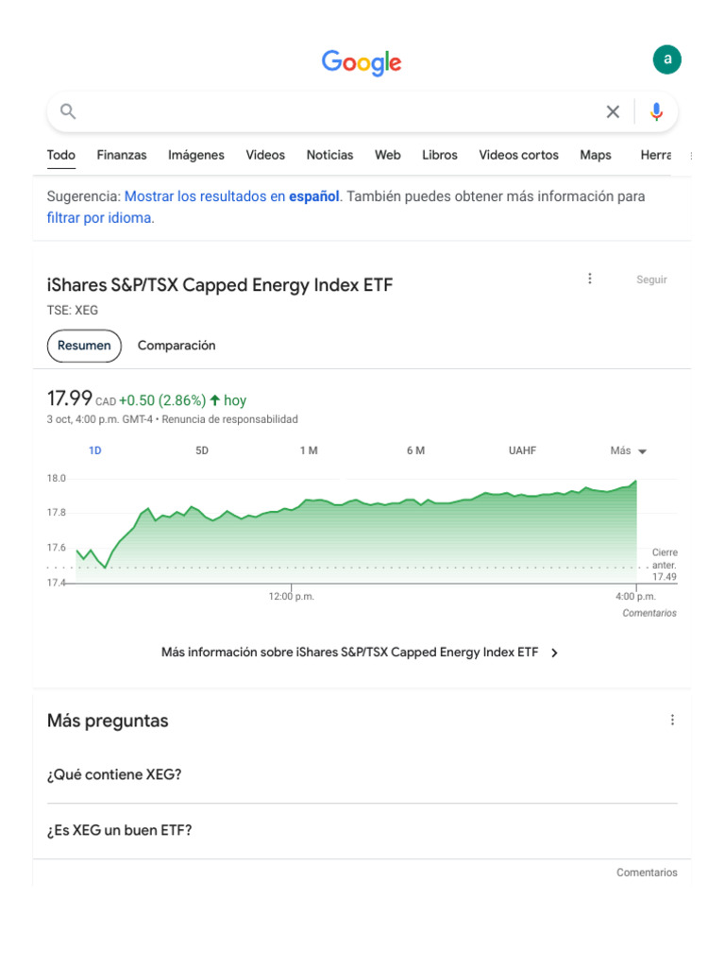Select the Resumen chip
725x967 pixels.
coord(84,346)
